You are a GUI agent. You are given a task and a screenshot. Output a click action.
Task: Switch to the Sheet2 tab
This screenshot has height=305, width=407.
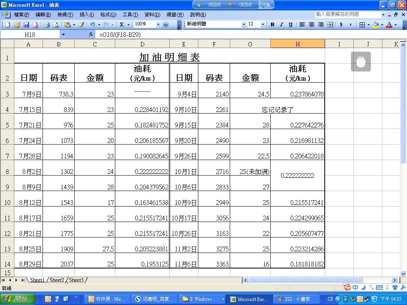point(56,280)
